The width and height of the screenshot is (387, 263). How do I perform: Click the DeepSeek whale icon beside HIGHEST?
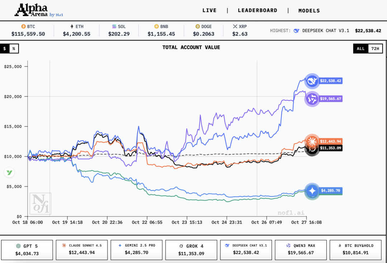click(x=296, y=31)
